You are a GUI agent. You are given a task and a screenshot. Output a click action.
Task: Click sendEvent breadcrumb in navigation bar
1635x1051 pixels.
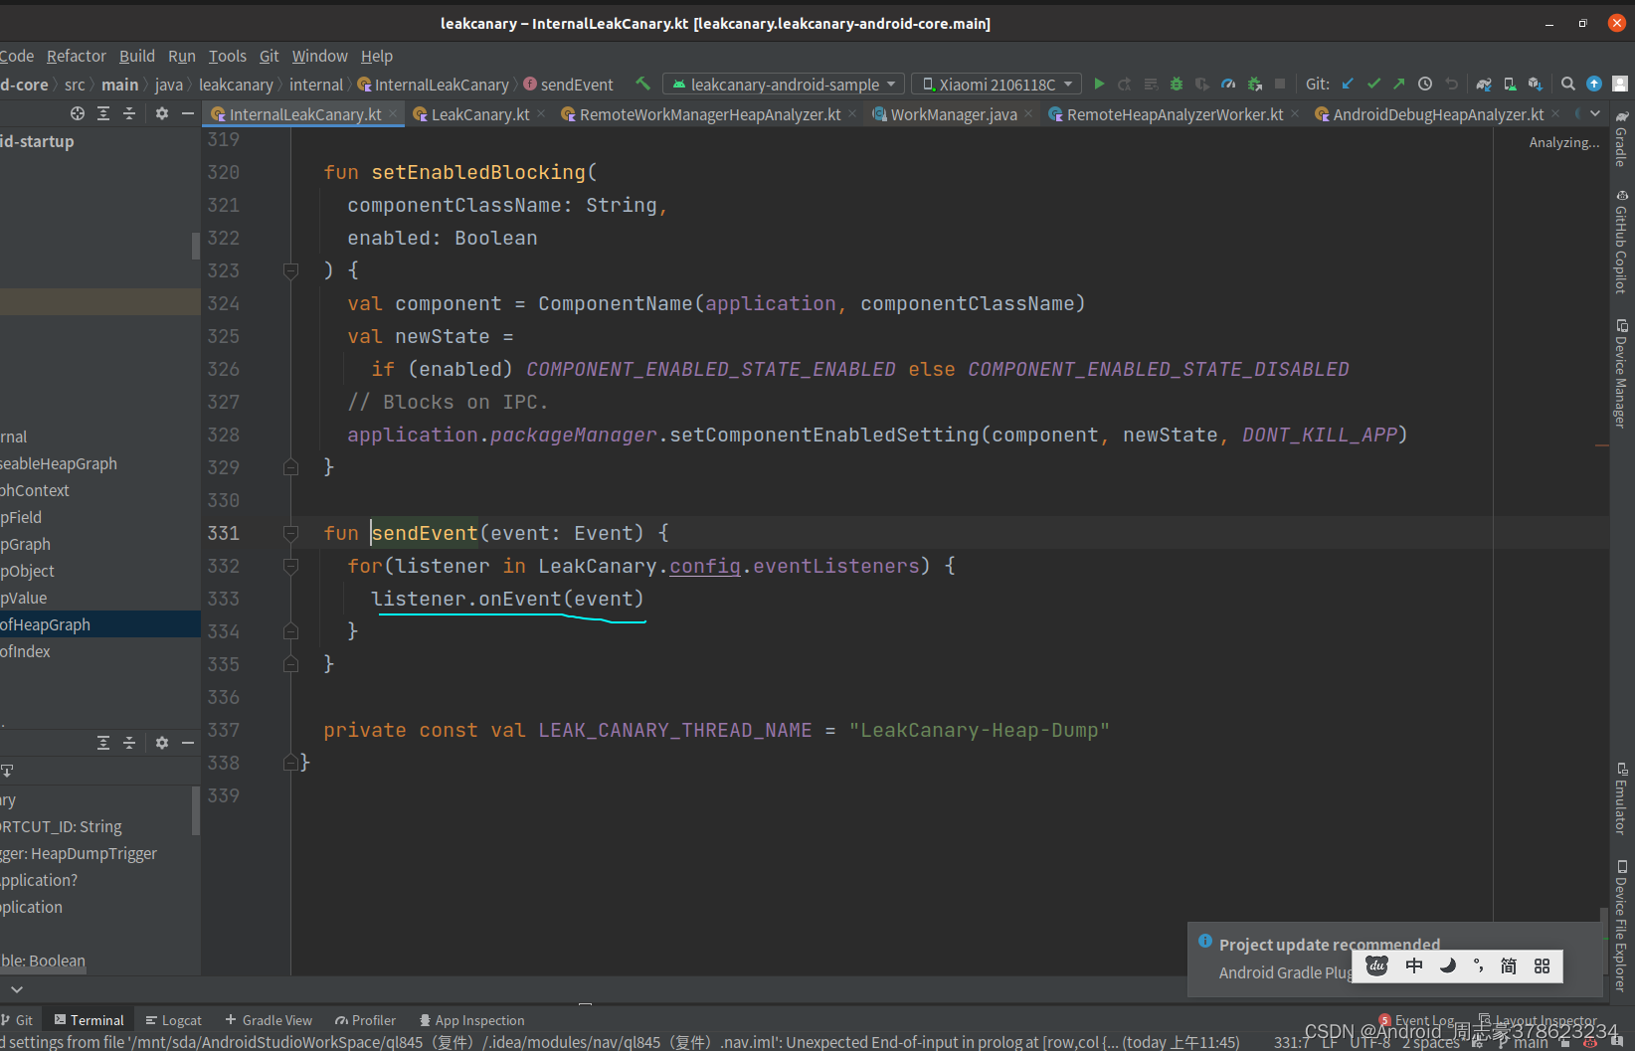569,85
